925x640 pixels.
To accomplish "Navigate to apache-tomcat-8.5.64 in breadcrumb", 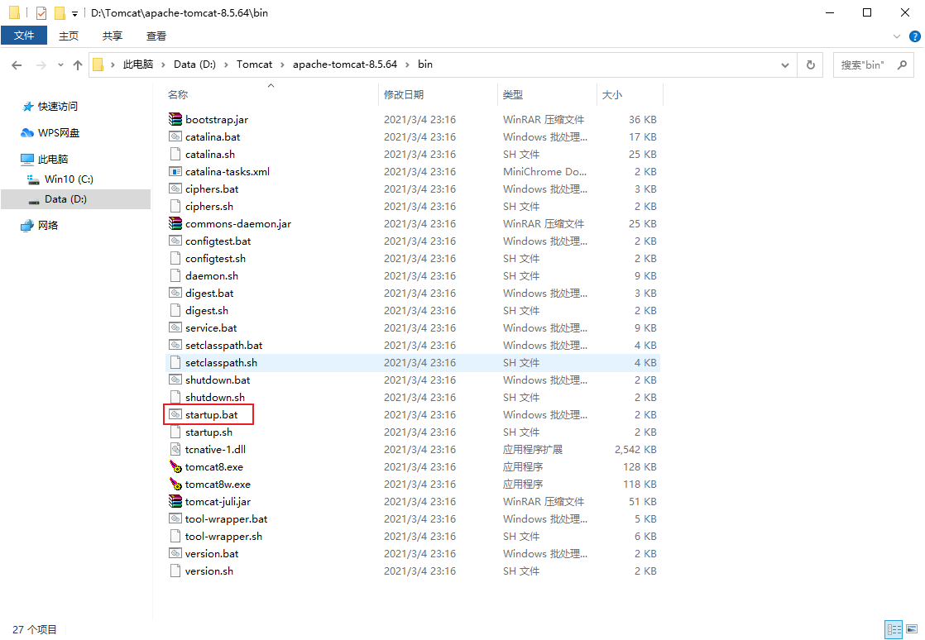I will click(345, 64).
